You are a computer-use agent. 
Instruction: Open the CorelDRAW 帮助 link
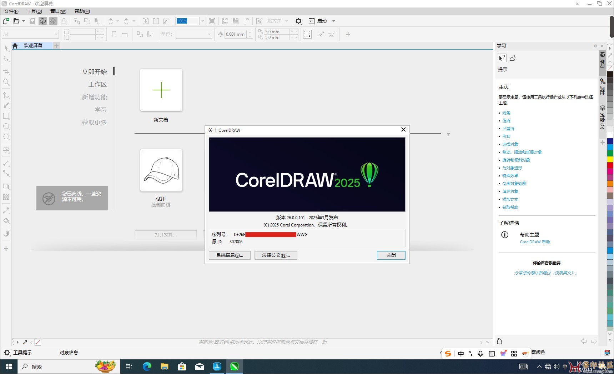535,242
